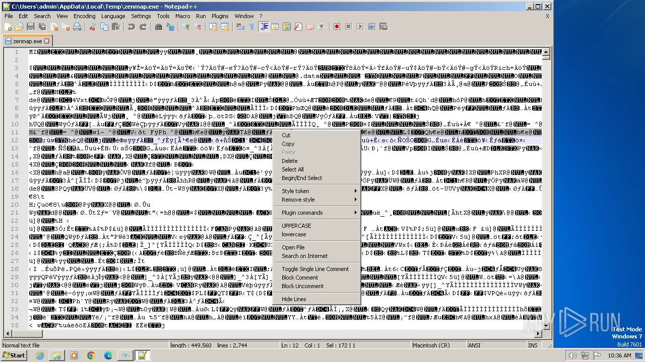Screen dimensions: 645x362
Task: Click the Open file toolbar icon
Action: coord(19,27)
